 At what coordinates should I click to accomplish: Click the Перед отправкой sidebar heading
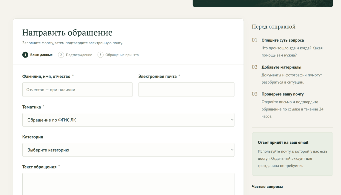(274, 27)
